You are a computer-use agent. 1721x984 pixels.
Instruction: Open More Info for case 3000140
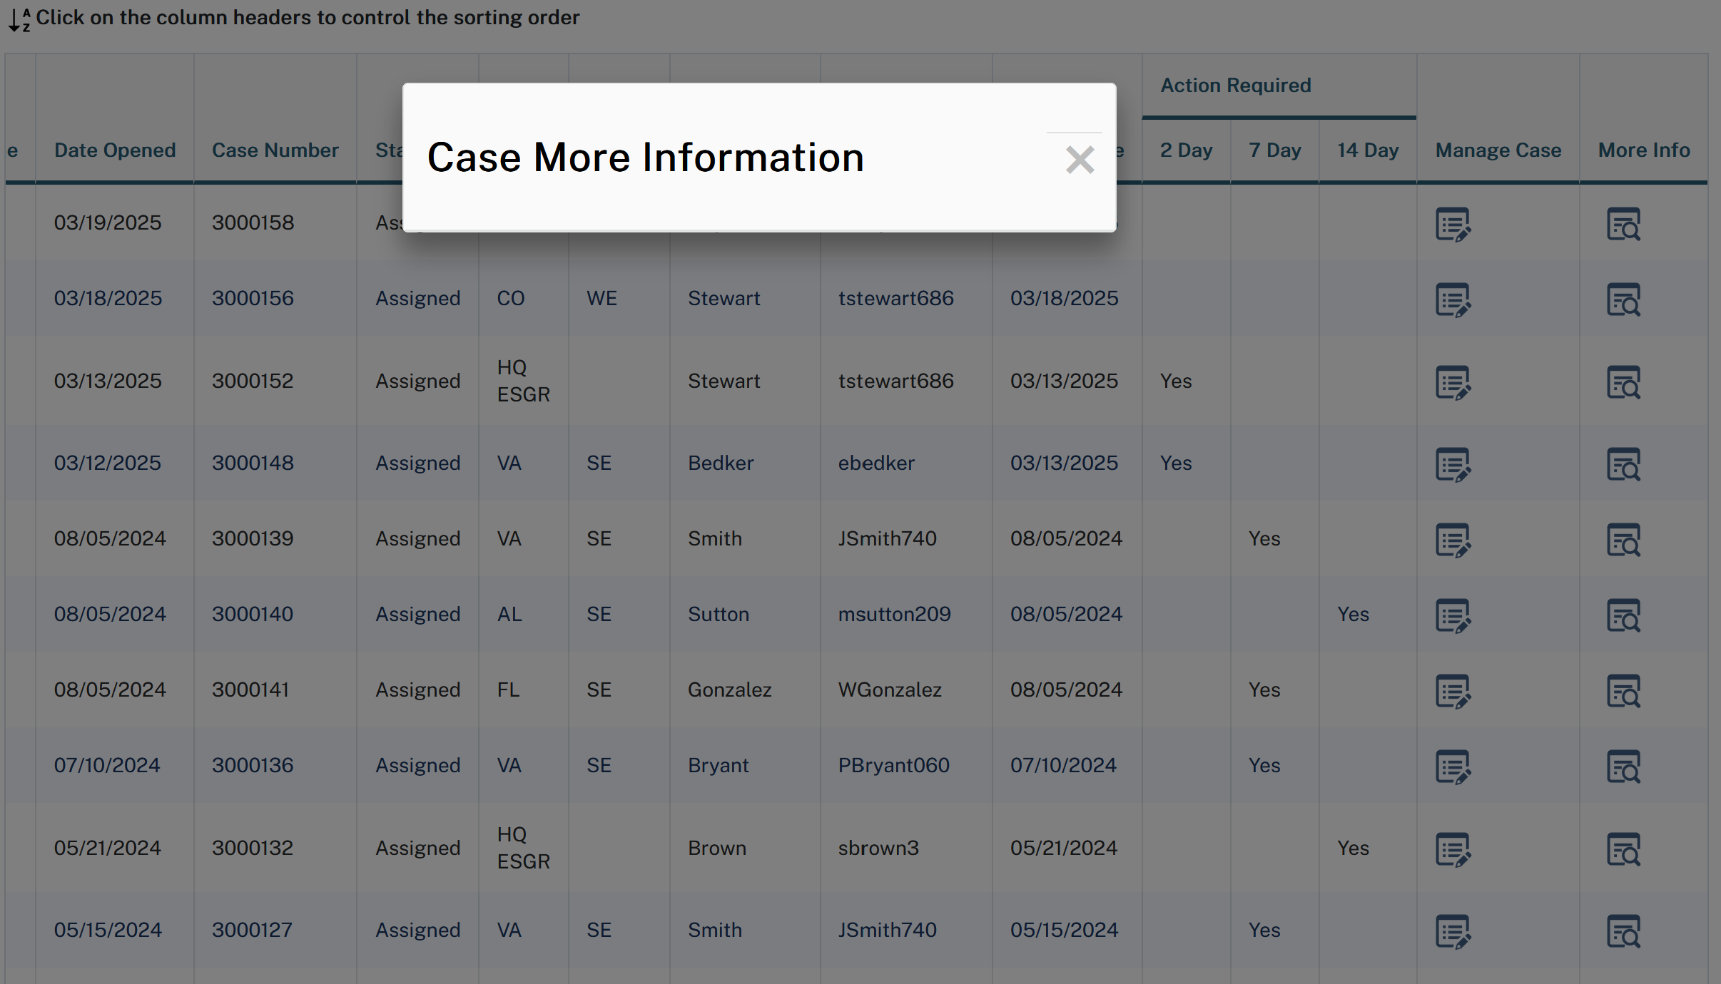[1623, 616]
